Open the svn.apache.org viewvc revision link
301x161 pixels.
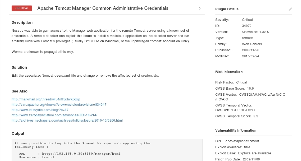click(x=59, y=105)
